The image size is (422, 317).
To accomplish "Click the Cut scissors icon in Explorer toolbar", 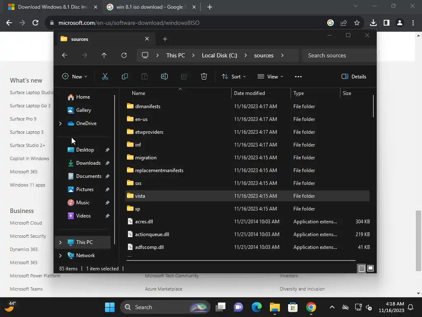I will tap(105, 76).
